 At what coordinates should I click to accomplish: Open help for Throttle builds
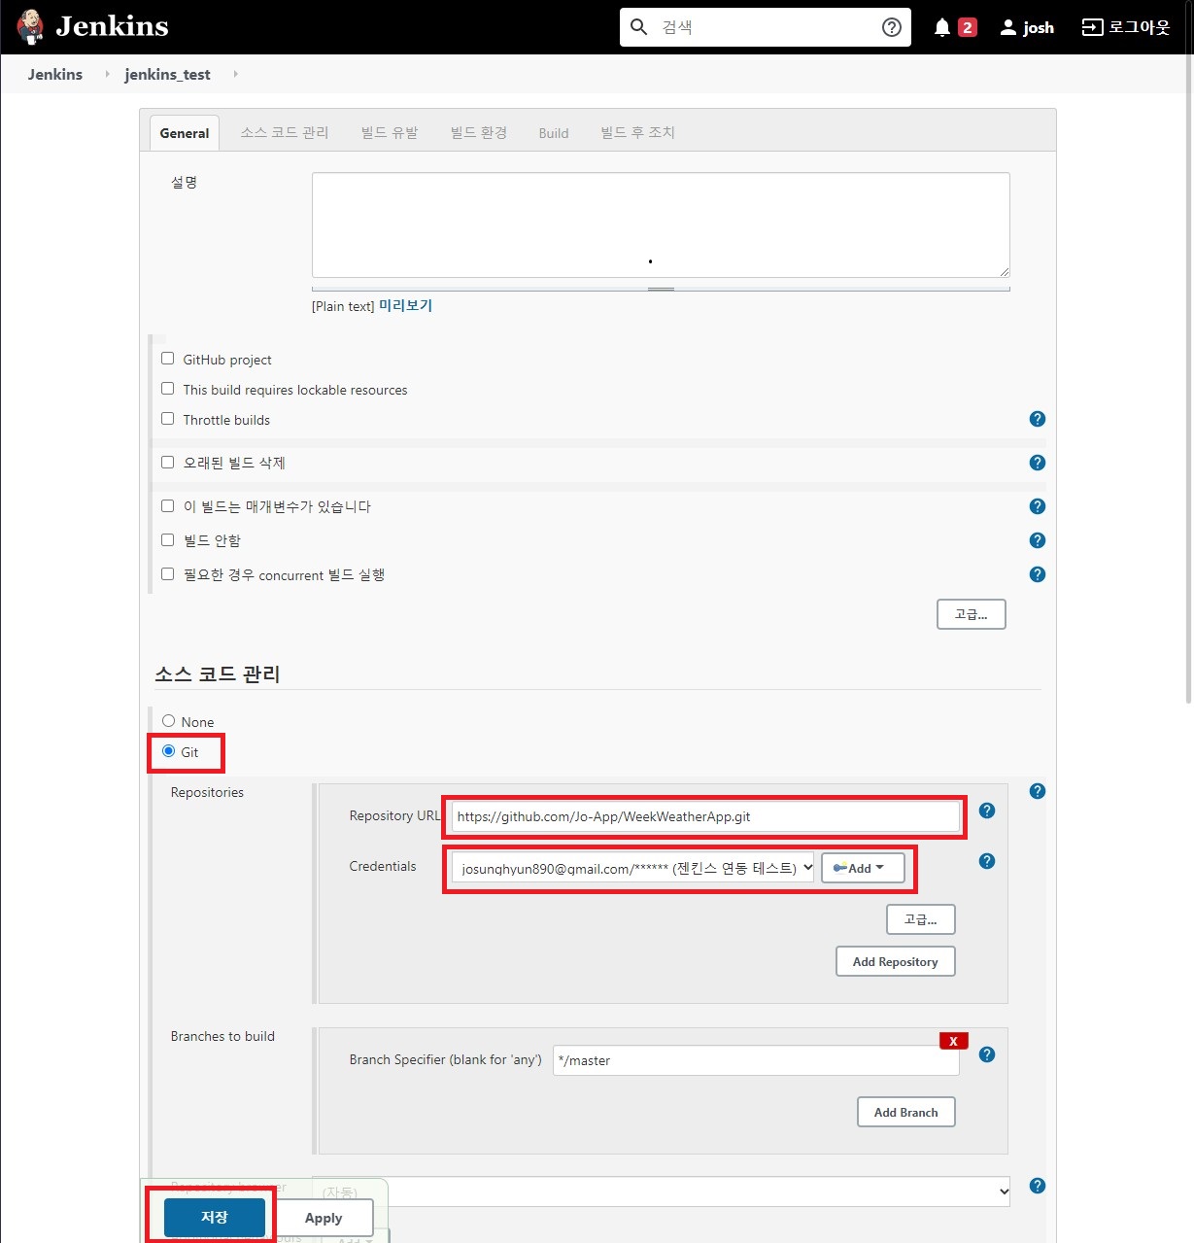(1038, 419)
